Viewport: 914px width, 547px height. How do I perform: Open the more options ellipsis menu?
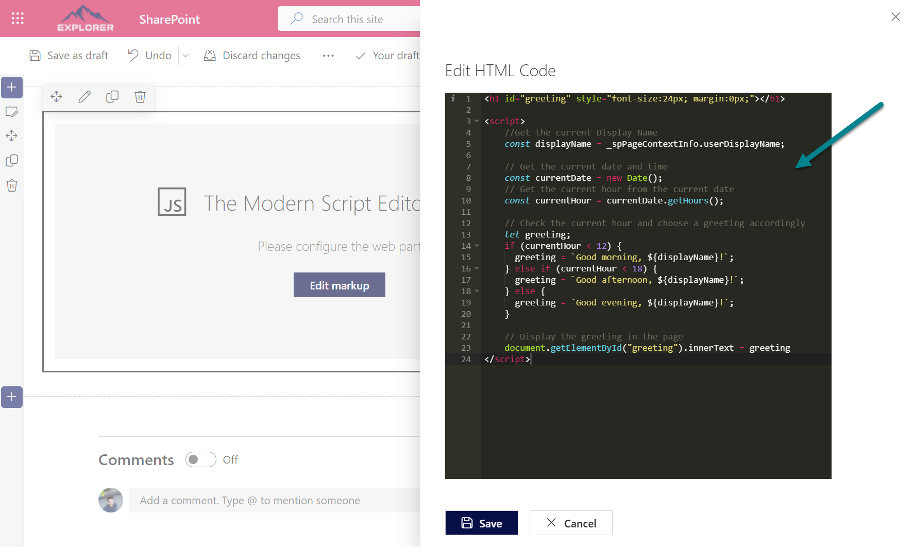(328, 56)
